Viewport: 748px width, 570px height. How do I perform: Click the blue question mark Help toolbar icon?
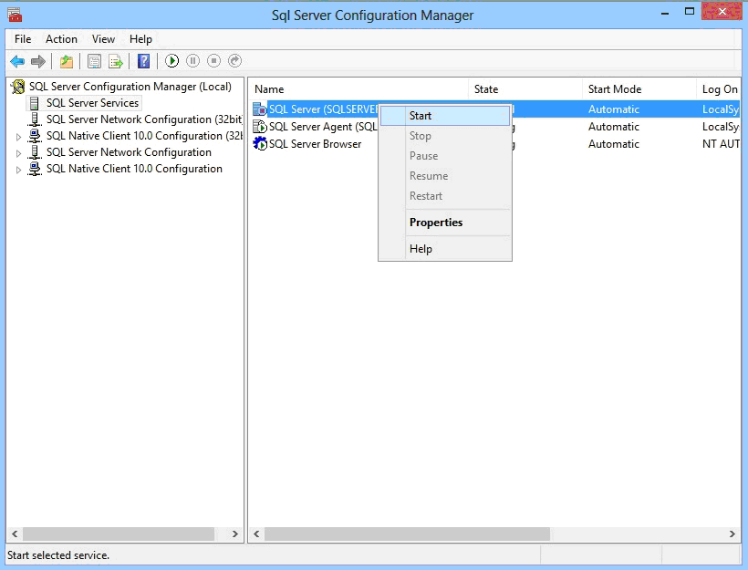143,61
